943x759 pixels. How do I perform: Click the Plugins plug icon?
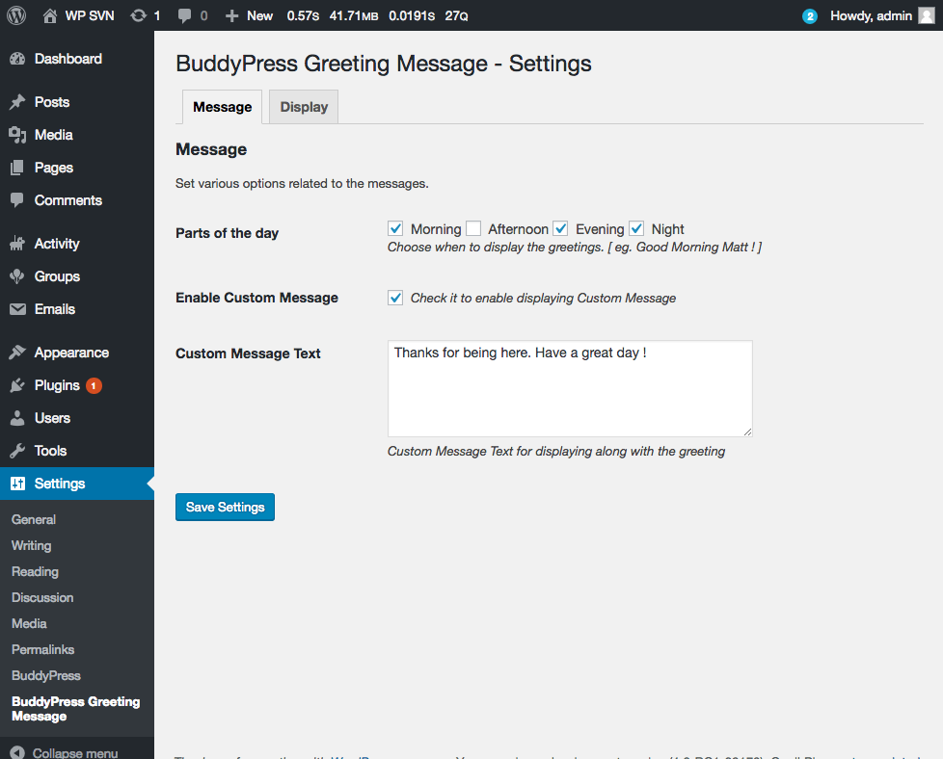17,385
